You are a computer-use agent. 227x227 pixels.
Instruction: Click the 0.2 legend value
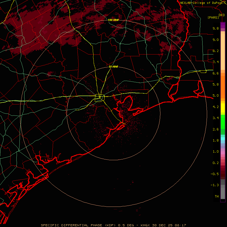point(216,163)
